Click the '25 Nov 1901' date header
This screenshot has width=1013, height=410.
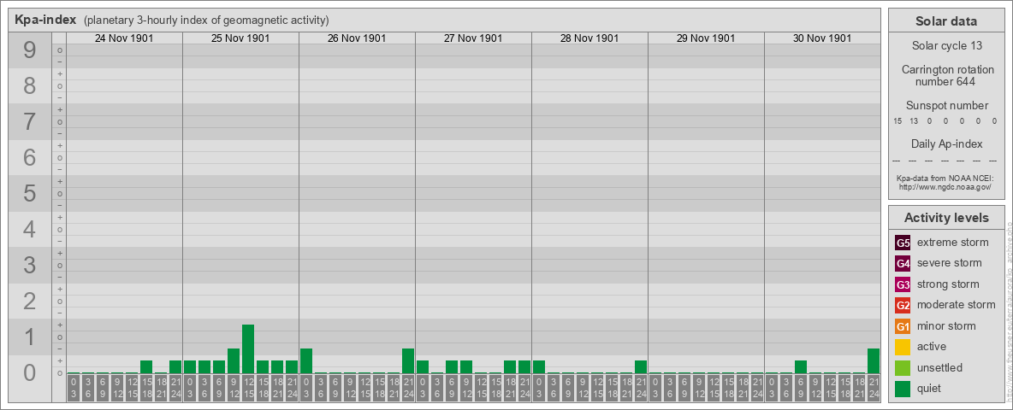[240, 38]
